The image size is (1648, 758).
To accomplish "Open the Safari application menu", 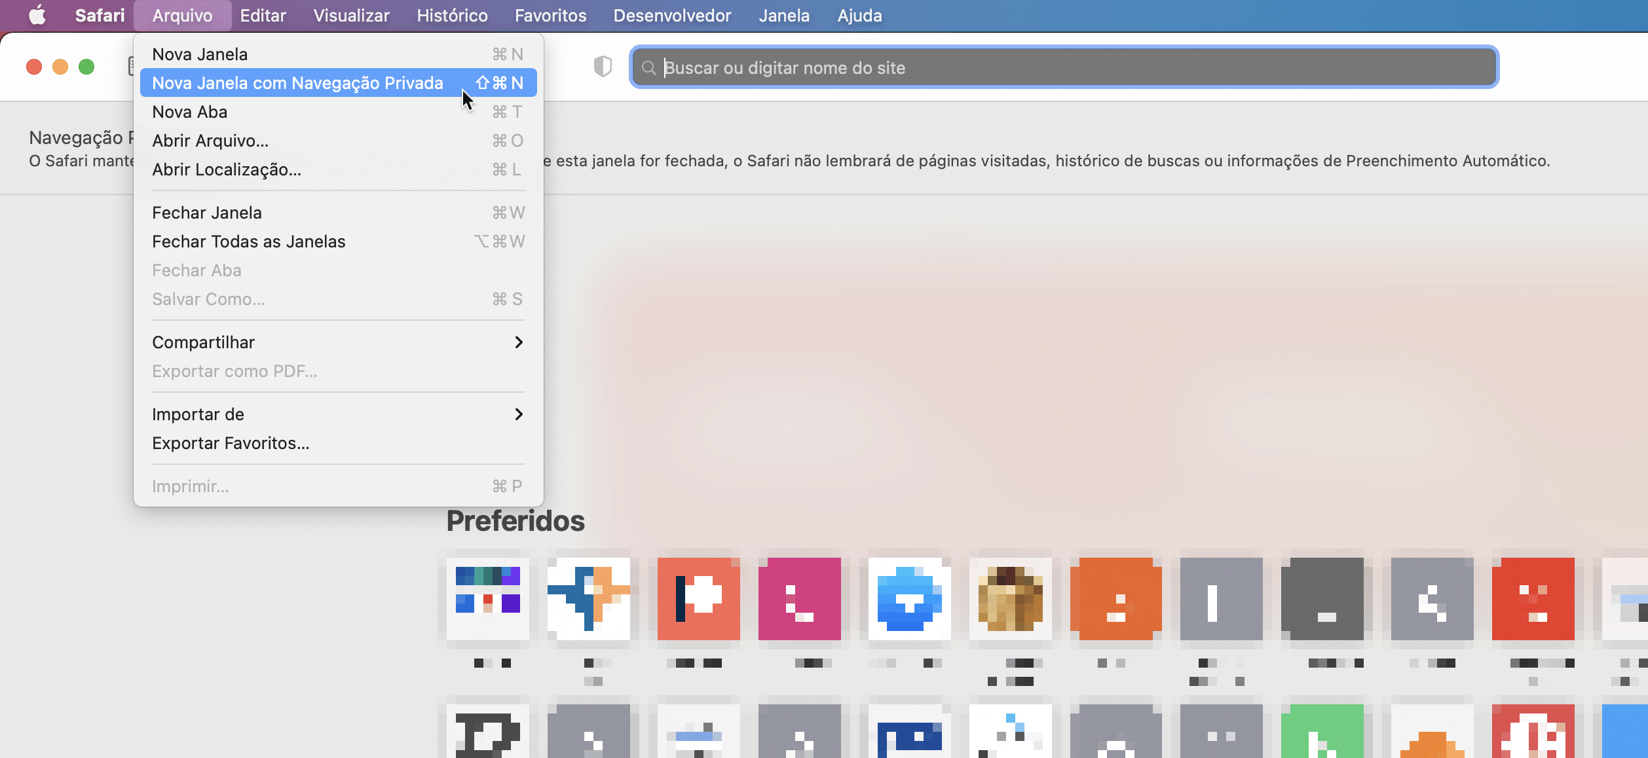I will (x=100, y=15).
